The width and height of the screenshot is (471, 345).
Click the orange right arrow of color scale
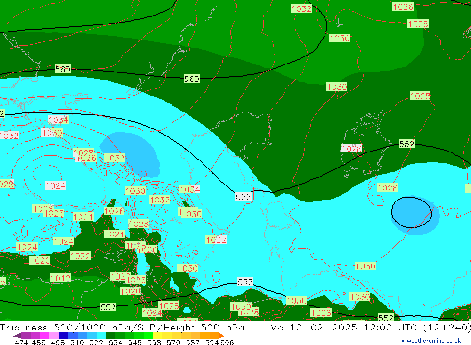(221, 336)
